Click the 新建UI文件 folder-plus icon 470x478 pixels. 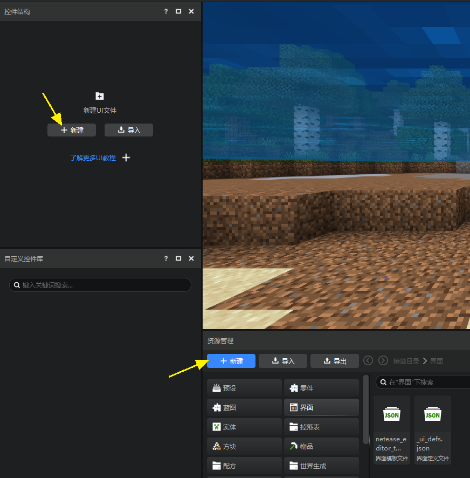click(100, 97)
